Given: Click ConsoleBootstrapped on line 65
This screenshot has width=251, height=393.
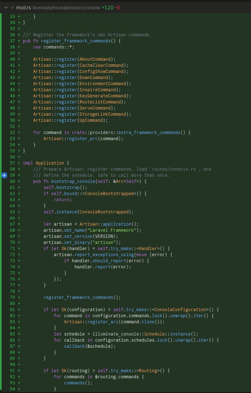Looking at the screenshot, I should [x=104, y=212].
